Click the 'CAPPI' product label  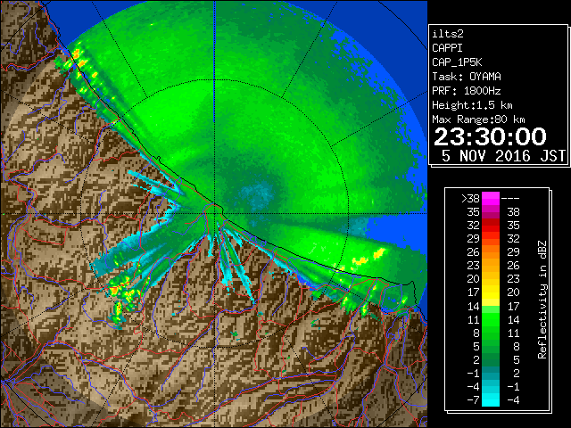pyautogui.click(x=447, y=48)
